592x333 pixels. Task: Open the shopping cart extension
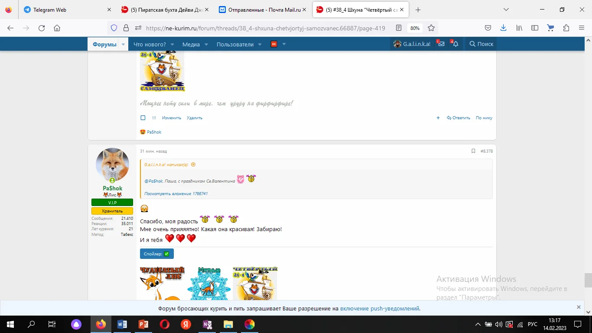550,28
